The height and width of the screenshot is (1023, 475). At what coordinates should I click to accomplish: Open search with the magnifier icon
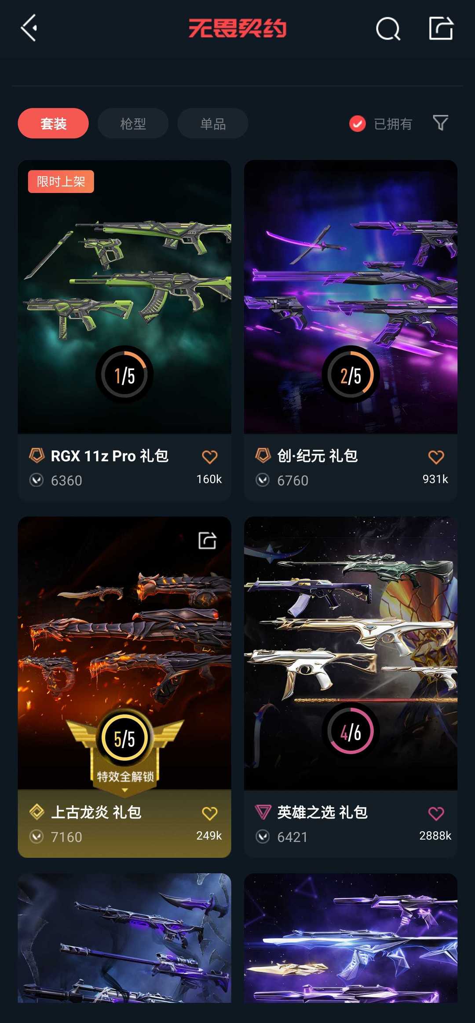pyautogui.click(x=388, y=29)
